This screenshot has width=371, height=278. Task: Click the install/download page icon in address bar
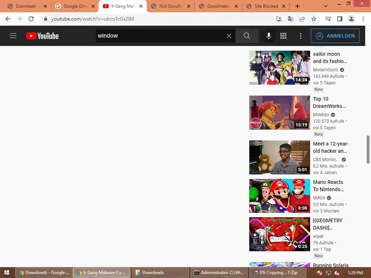279,19
